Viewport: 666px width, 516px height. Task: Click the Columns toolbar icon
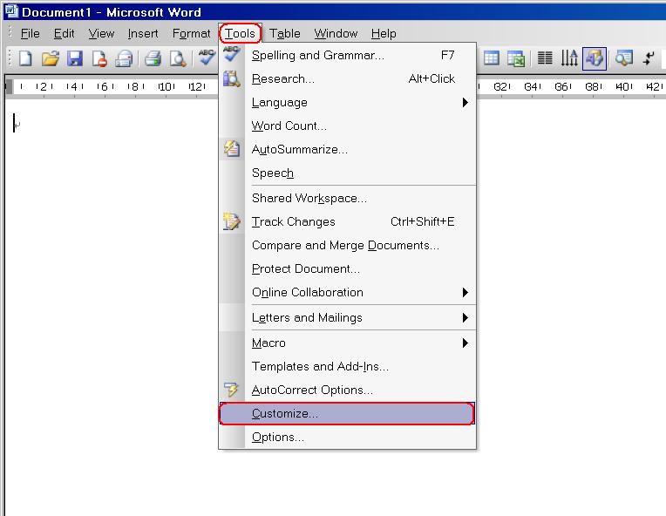click(x=545, y=58)
